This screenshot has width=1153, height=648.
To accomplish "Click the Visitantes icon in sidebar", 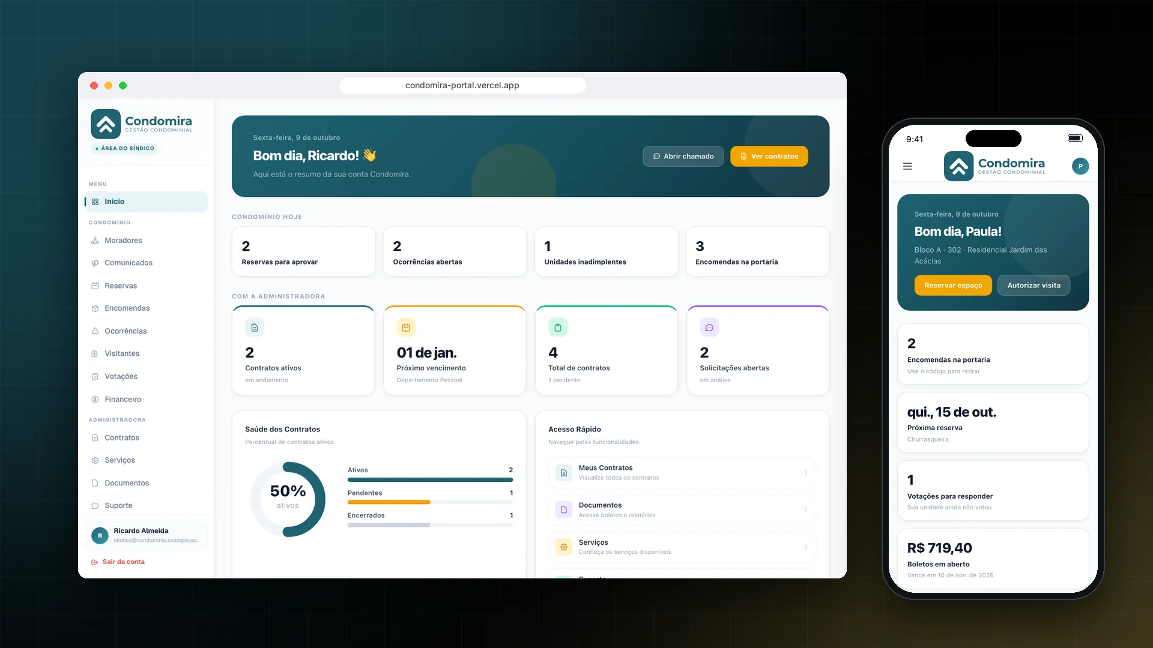I will click(x=95, y=354).
